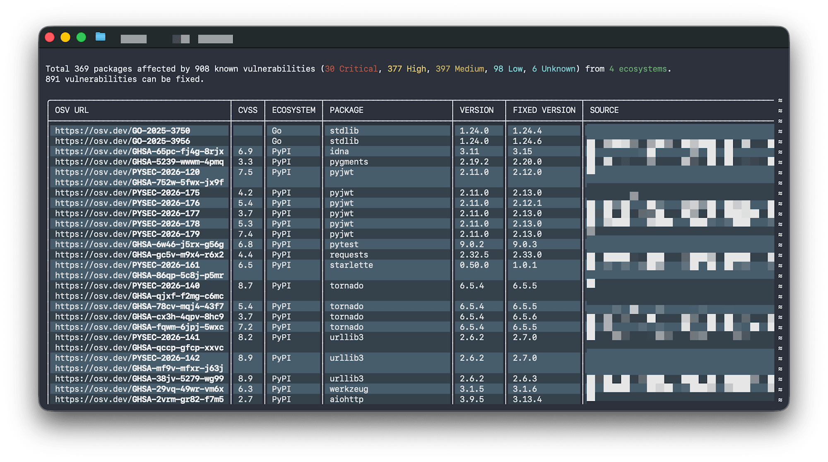Open the GHSA-86qp-5c8j-p5mr OSV link
The image size is (828, 462).
pos(140,276)
